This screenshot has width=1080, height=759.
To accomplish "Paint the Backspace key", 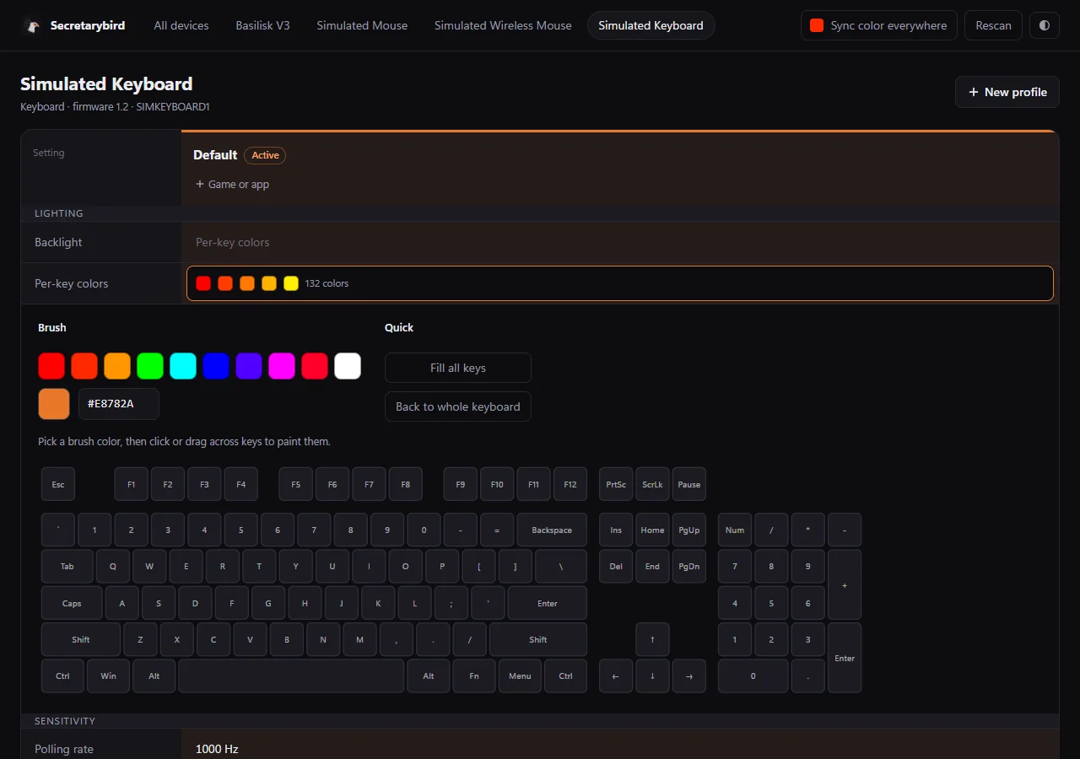I will [552, 530].
